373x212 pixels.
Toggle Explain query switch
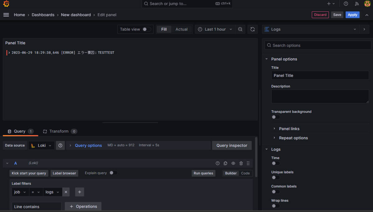[113, 173]
